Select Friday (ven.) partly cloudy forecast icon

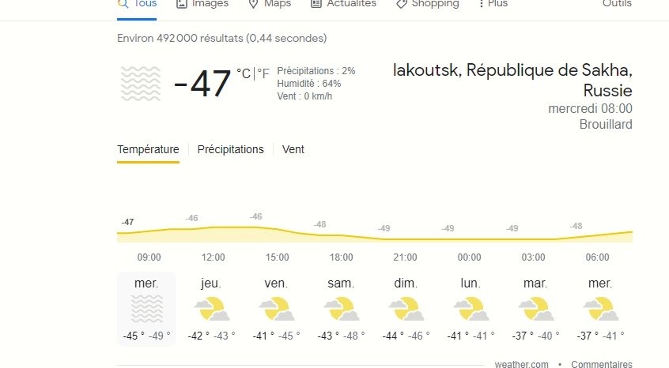coord(277,310)
